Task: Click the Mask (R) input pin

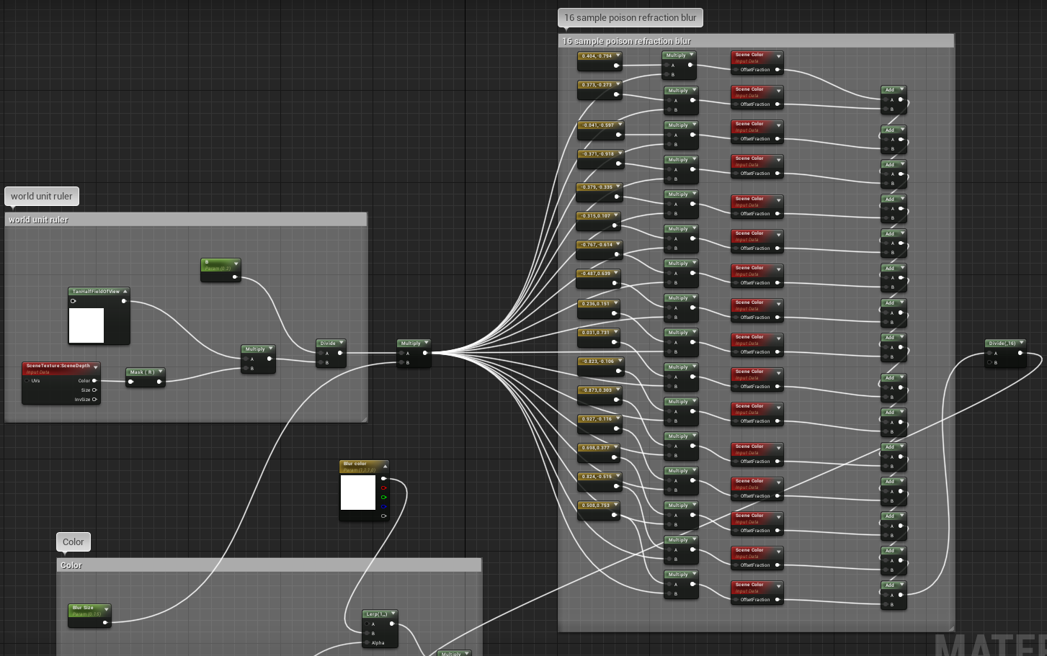Action: (130, 382)
